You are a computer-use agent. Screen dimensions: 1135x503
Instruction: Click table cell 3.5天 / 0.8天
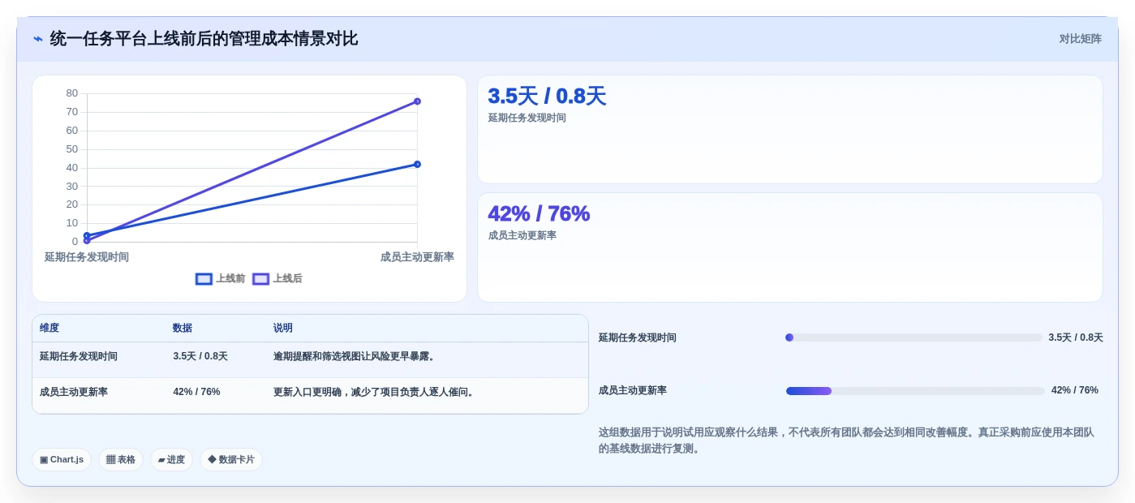(x=200, y=356)
